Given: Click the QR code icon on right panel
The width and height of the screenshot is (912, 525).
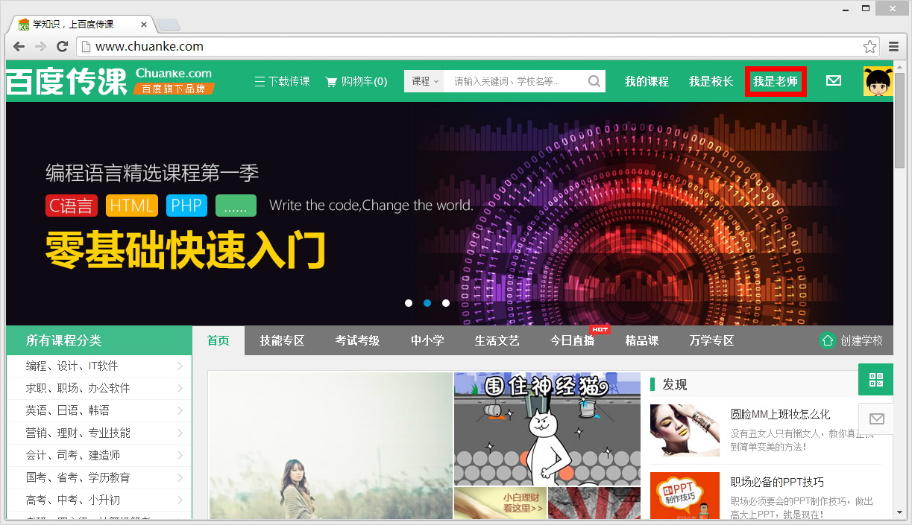Looking at the screenshot, I should point(875,379).
